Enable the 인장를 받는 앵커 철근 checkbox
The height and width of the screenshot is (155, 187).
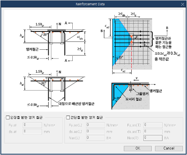(x=7, y=118)
